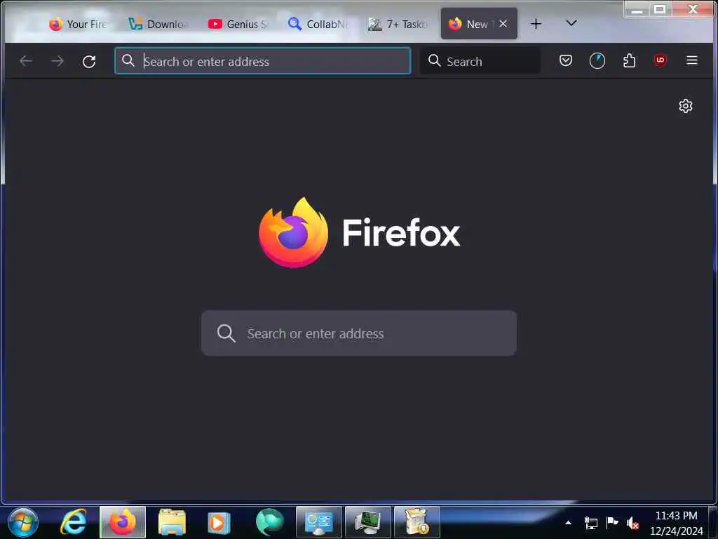Switch to the Download tab
The image size is (718, 539).
click(x=158, y=24)
